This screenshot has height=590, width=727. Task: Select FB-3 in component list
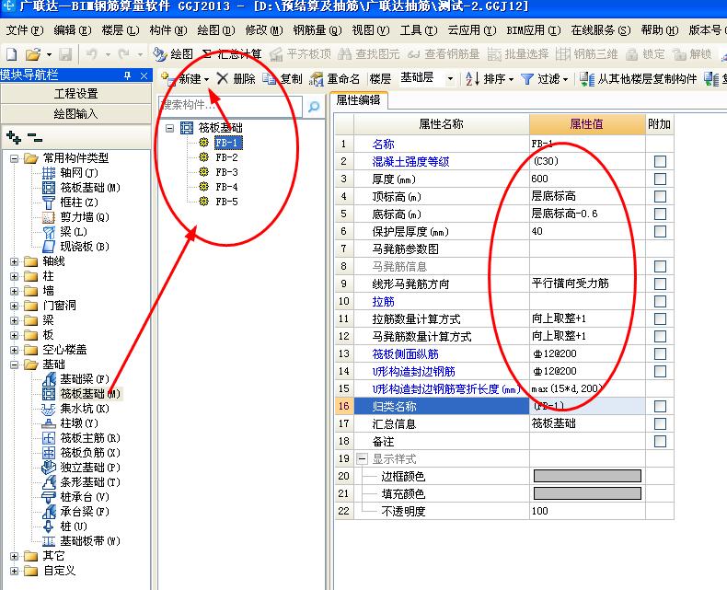coord(226,172)
